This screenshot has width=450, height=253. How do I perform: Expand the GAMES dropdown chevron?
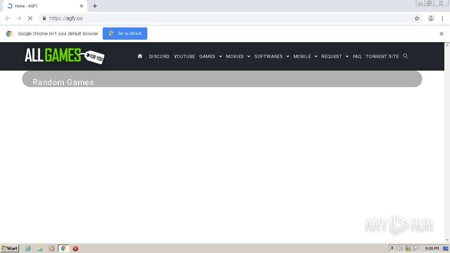[x=220, y=56]
